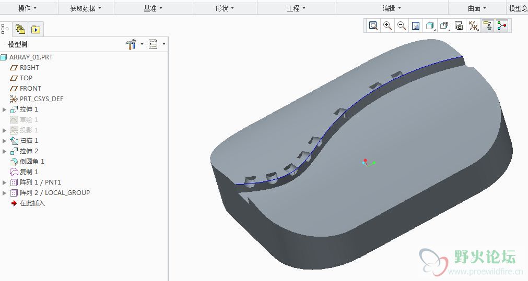
Task: Select the 倒圆角 1 round feature
Action: click(x=32, y=161)
